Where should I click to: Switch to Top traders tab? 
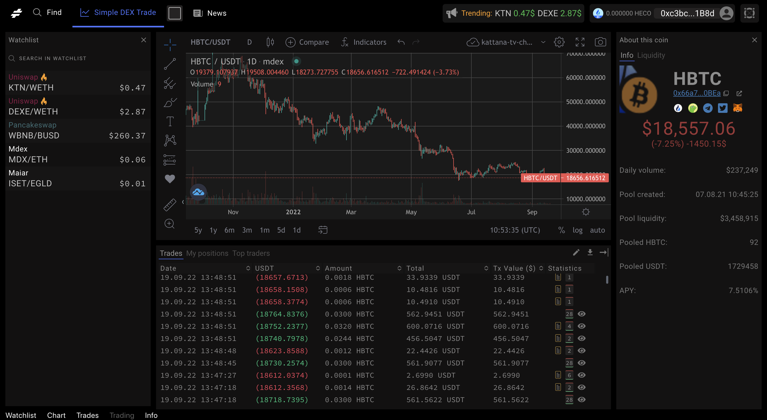(251, 253)
